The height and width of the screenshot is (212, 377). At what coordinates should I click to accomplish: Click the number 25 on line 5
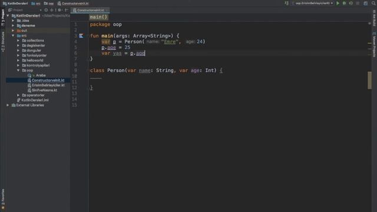(x=127, y=47)
